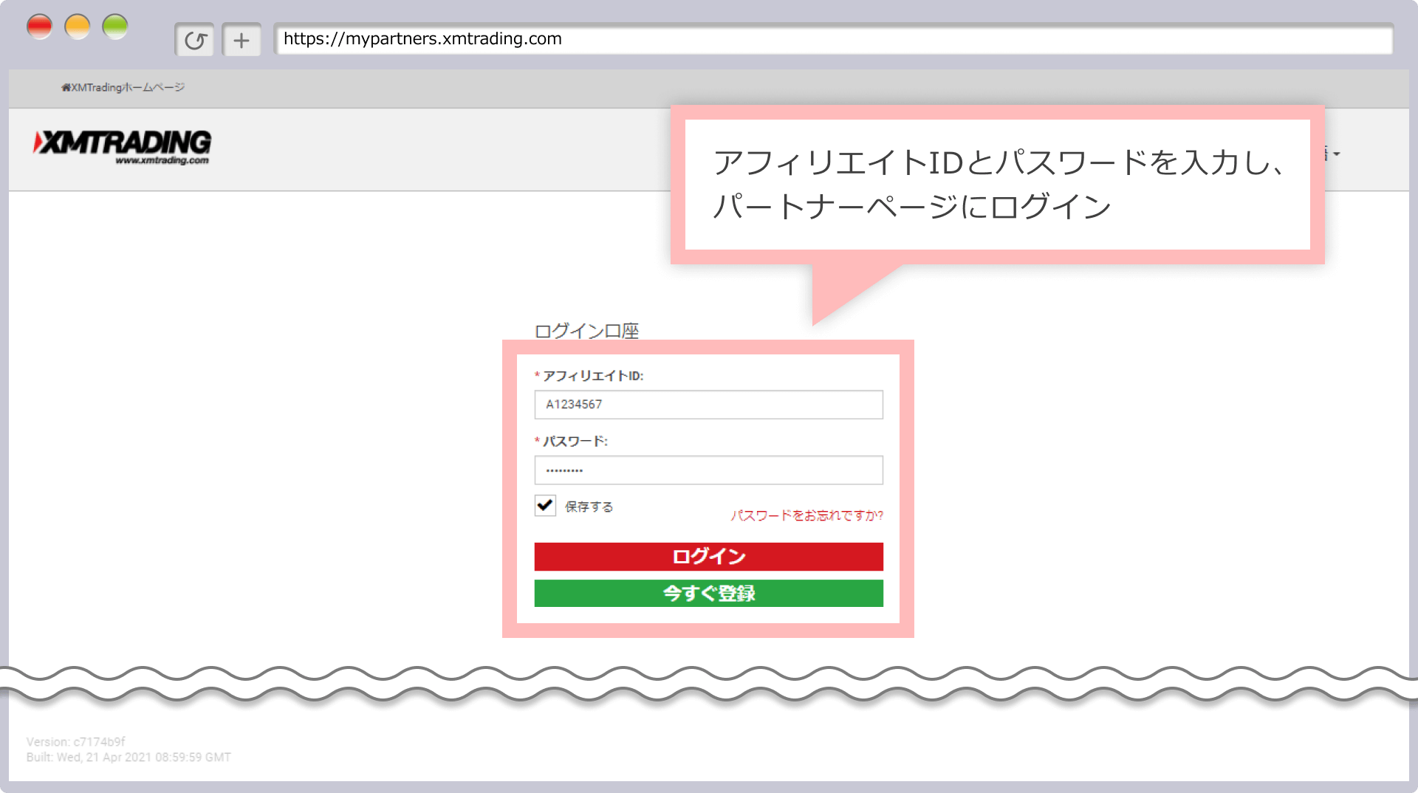Click the yellow minimize circle
Image resolution: width=1418 pixels, height=793 pixels.
click(x=78, y=27)
